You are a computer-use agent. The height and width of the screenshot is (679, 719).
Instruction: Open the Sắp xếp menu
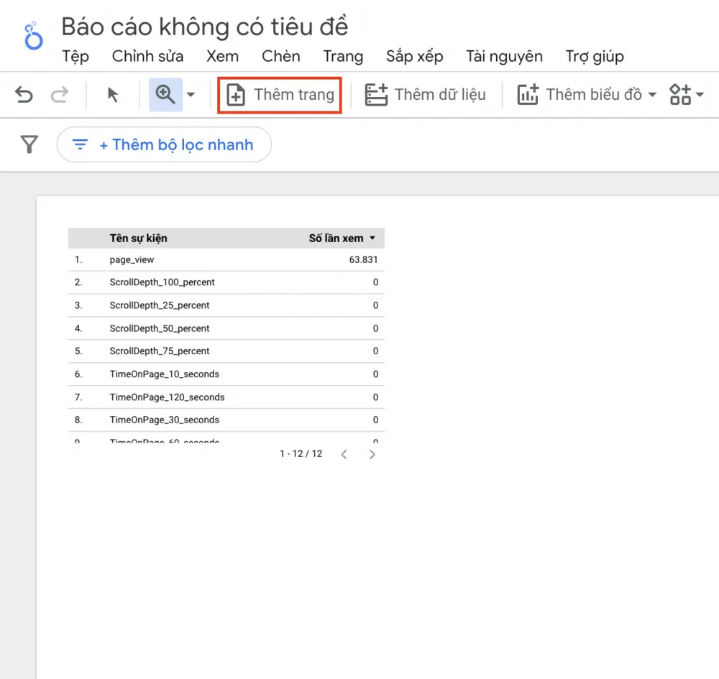click(415, 56)
